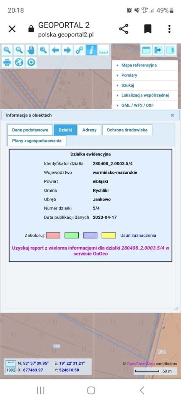Image resolution: width=181 pixels, height=403 pixels.
Task: Activate the pan hand tool
Action: (31, 50)
